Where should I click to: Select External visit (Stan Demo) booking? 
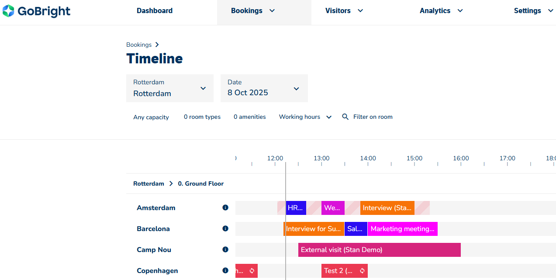(x=379, y=250)
